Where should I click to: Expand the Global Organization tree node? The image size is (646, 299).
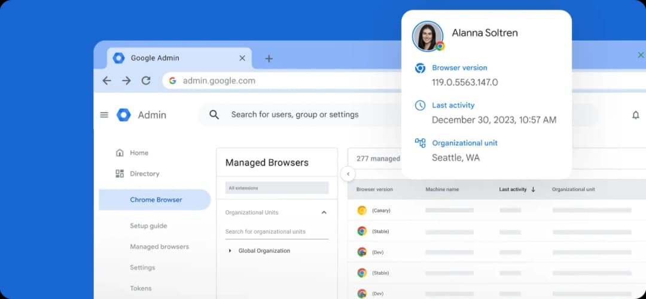[x=230, y=251]
